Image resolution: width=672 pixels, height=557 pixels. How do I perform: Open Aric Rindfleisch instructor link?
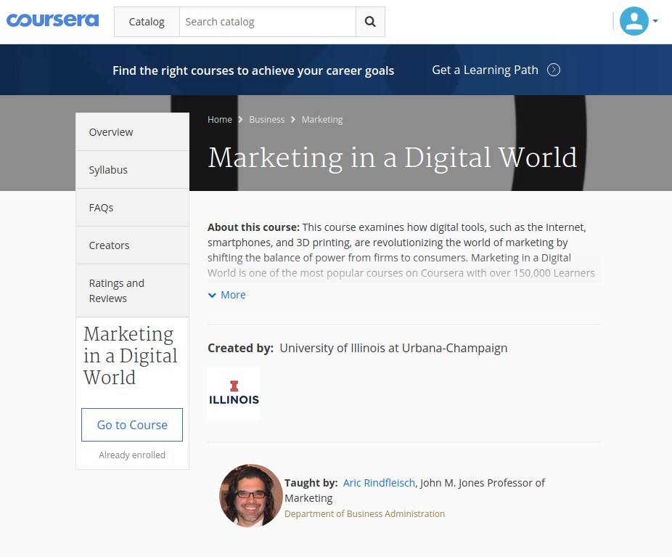click(379, 483)
